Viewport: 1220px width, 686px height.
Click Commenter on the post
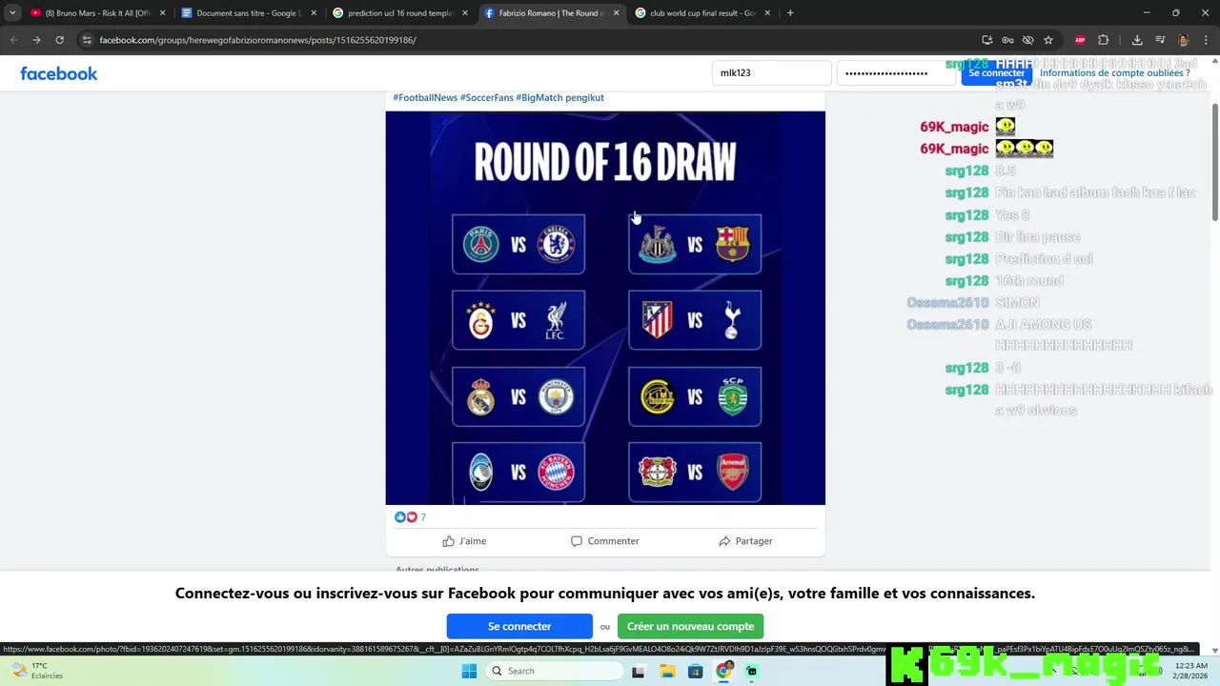point(604,541)
